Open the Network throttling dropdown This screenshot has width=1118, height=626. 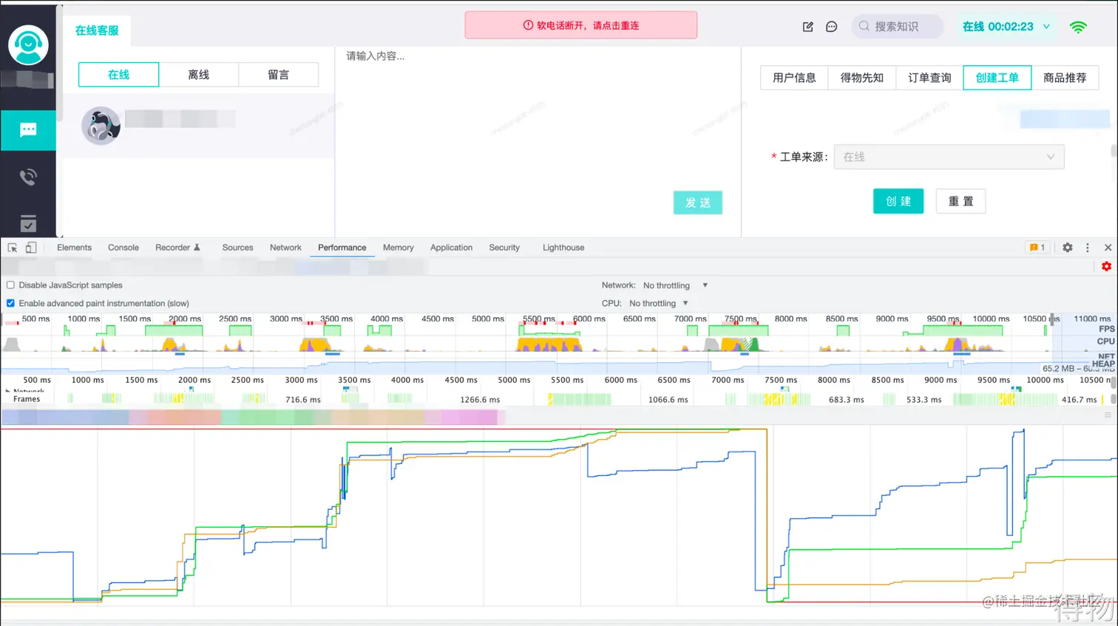tap(676, 285)
